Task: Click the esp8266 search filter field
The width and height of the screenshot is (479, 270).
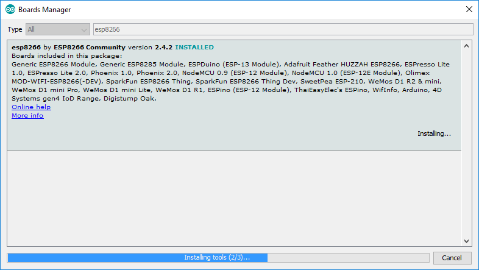Action: (x=283, y=29)
